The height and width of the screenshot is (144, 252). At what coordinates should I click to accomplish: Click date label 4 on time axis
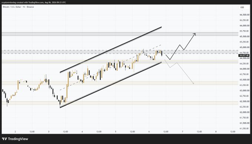82,132
